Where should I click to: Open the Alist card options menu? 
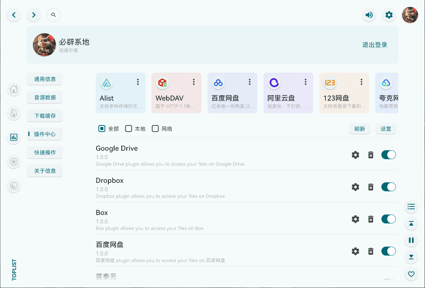point(138,81)
